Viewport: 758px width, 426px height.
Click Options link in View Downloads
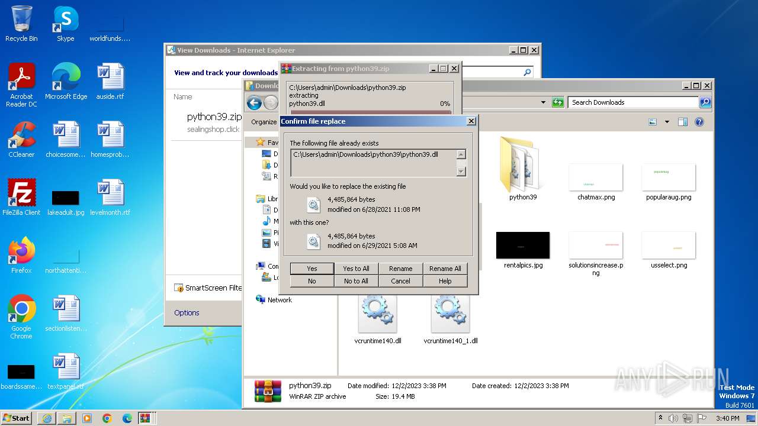click(187, 312)
